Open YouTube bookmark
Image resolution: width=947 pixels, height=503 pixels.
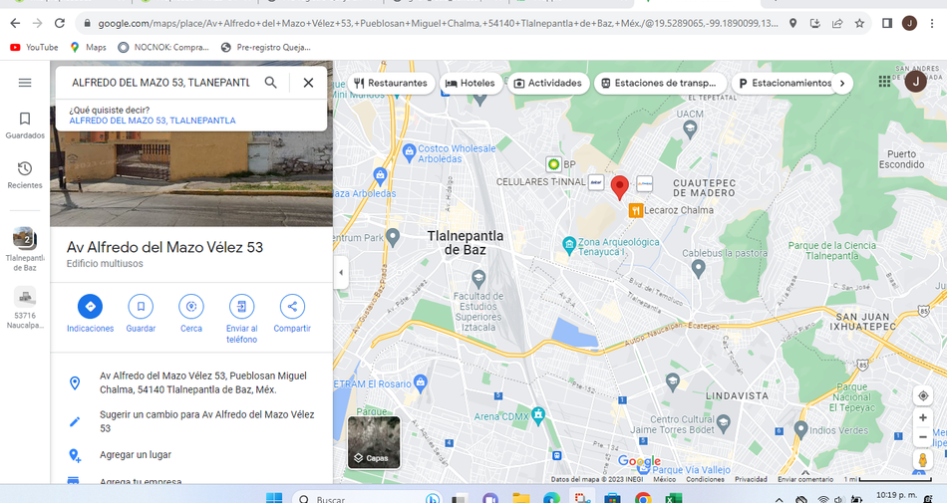point(35,47)
